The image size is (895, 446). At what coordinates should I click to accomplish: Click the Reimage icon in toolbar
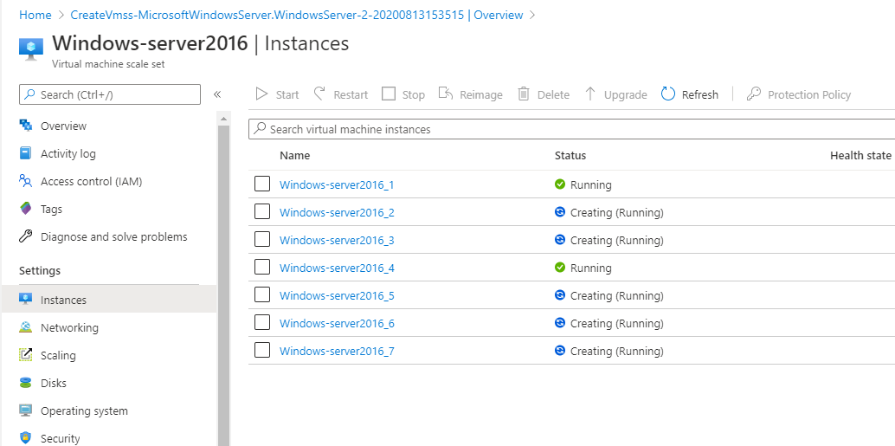tap(446, 94)
